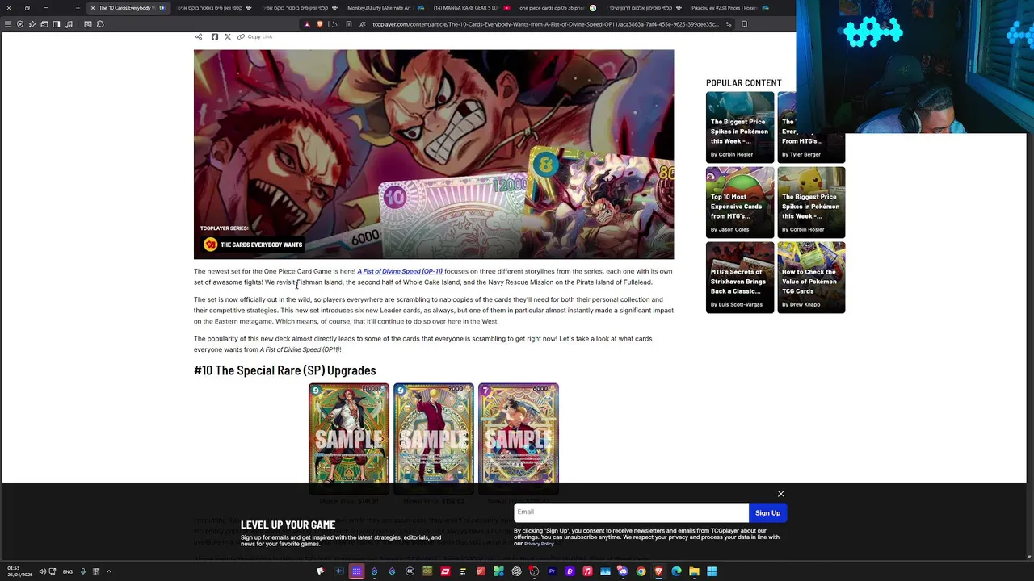
Task: Close the active '10 Cards Everybody' tab
Action: point(92,7)
